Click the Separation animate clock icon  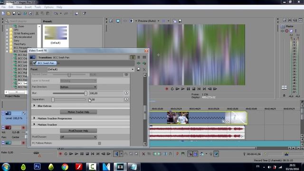(126, 99)
